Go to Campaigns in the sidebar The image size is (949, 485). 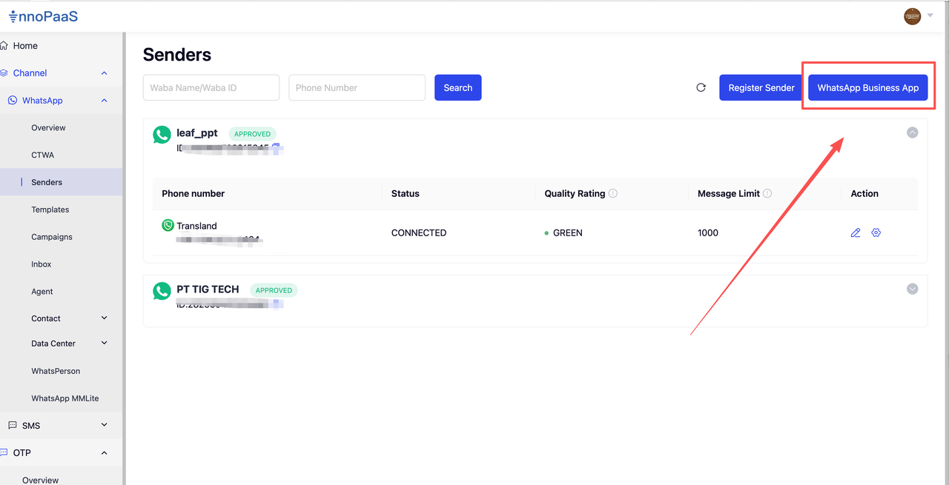pos(52,237)
